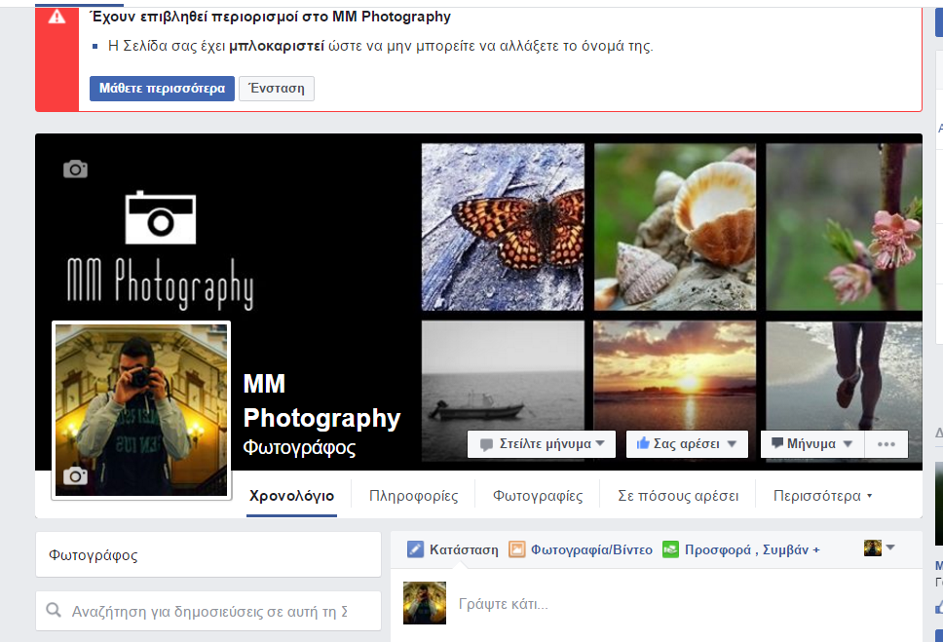The image size is (943, 642).
Task: Open the Στείλτε μήνυμα dropdown button
Action: click(x=542, y=444)
